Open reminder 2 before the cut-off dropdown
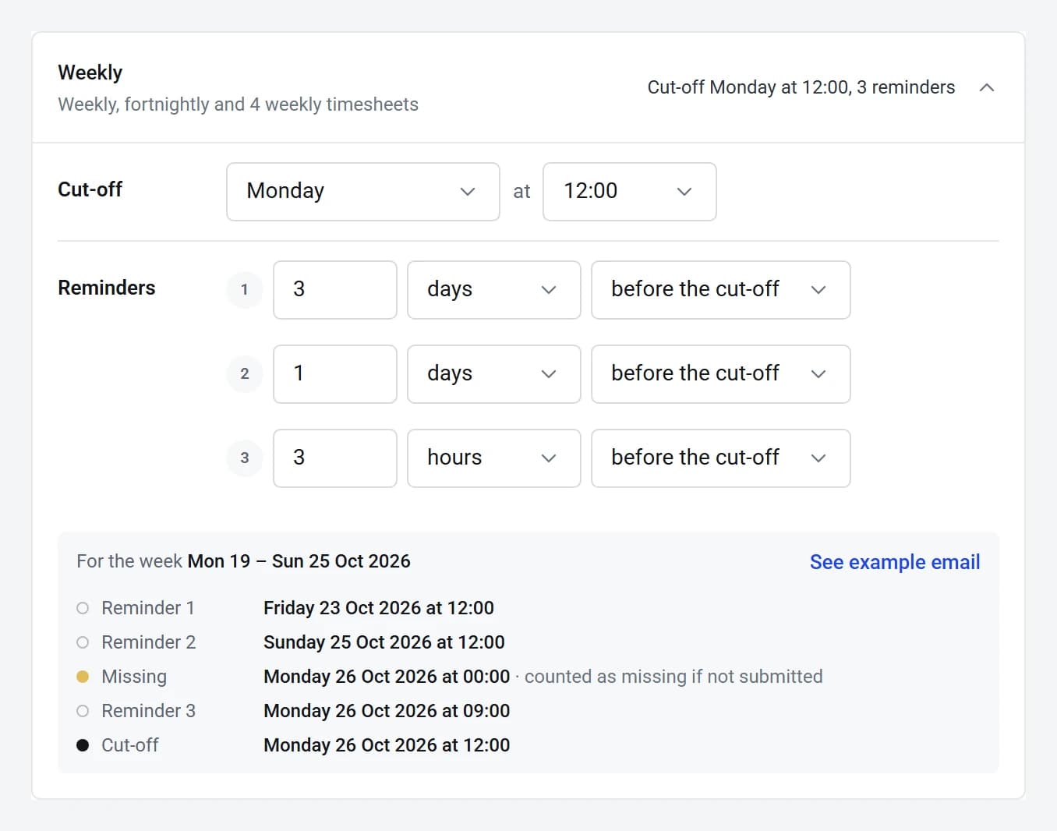Viewport: 1057px width, 831px height. tap(721, 374)
